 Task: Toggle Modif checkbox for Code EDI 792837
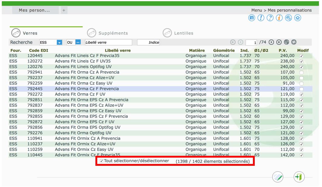point(301,105)
